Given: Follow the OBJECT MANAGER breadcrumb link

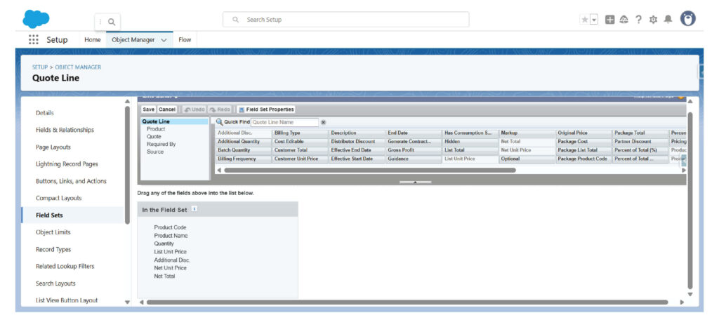Looking at the screenshot, I should (x=78, y=67).
